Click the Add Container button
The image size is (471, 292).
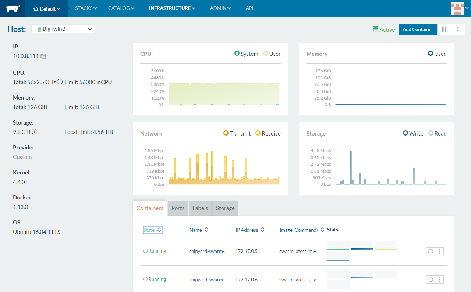pyautogui.click(x=418, y=29)
